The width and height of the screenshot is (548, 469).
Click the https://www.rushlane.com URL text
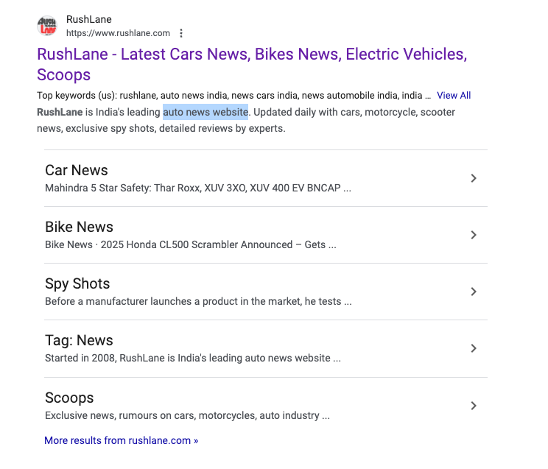(118, 33)
